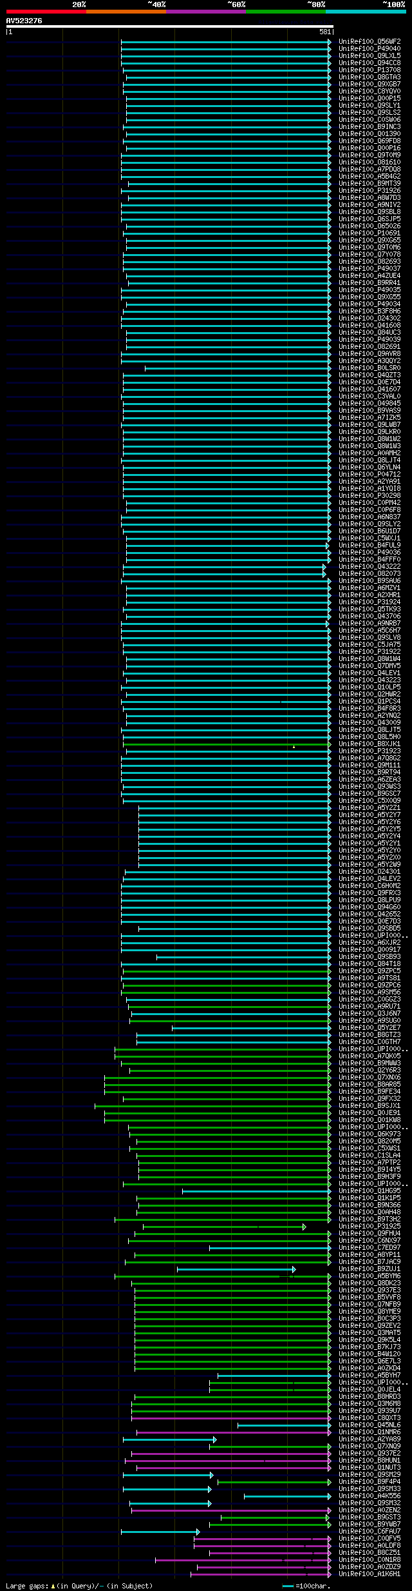Select UniRef100_A6XJR2 hit

370,942
